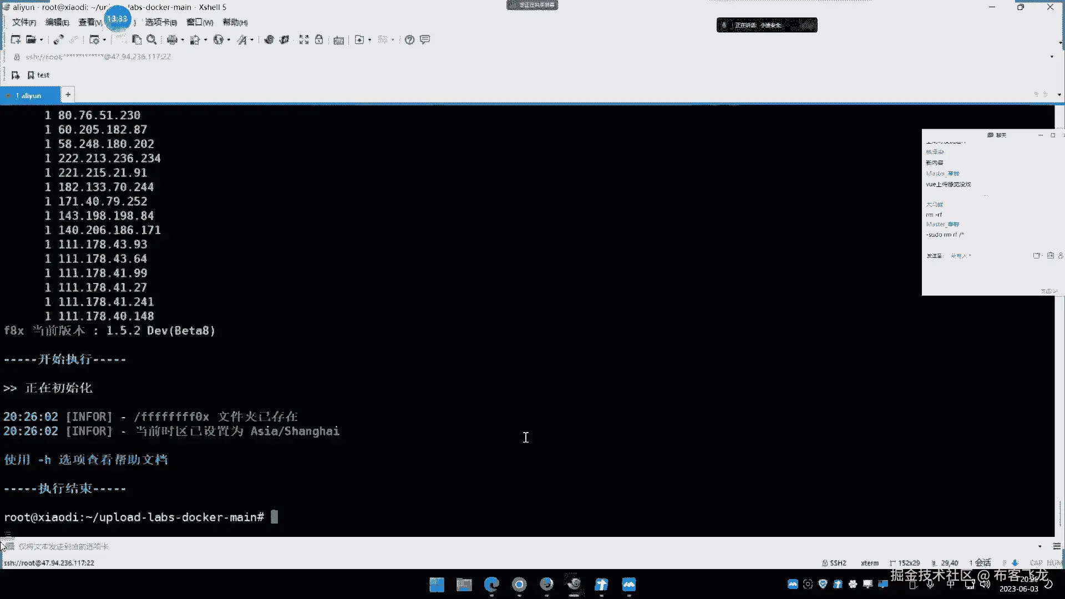Open Edge browser from taskbar
1065x599 pixels.
[491, 585]
